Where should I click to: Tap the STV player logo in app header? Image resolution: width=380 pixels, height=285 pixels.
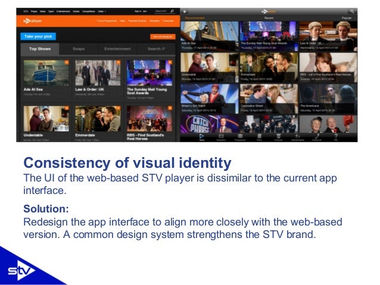269,11
